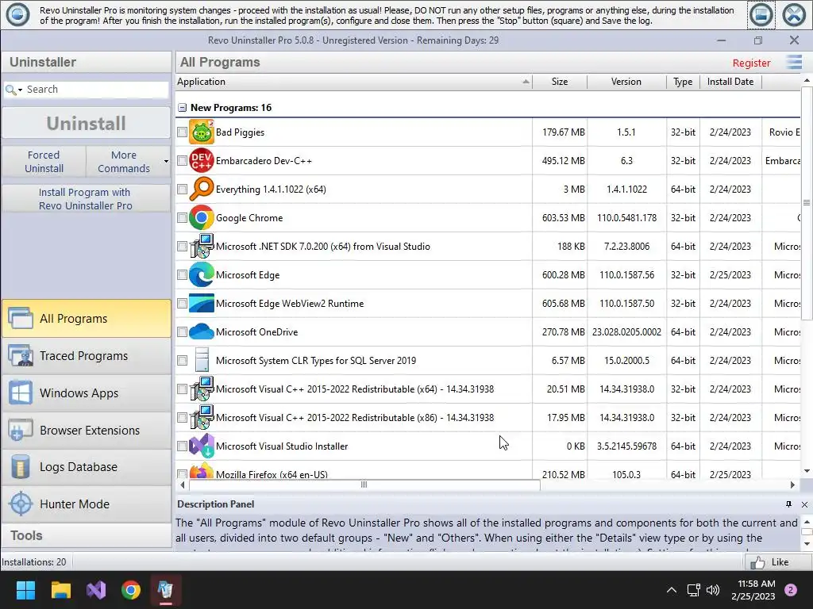Sort by the Version column header

pos(626,82)
